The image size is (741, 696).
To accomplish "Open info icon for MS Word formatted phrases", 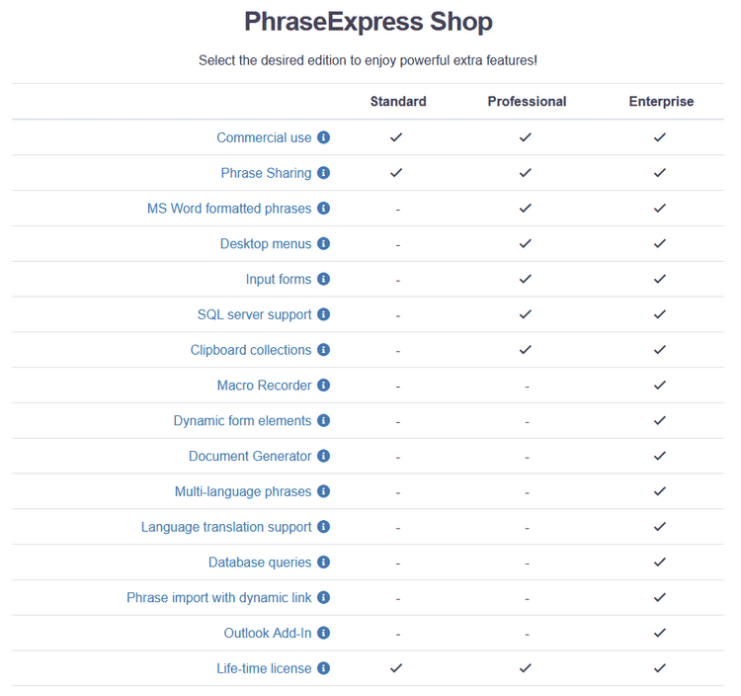I will coord(324,209).
